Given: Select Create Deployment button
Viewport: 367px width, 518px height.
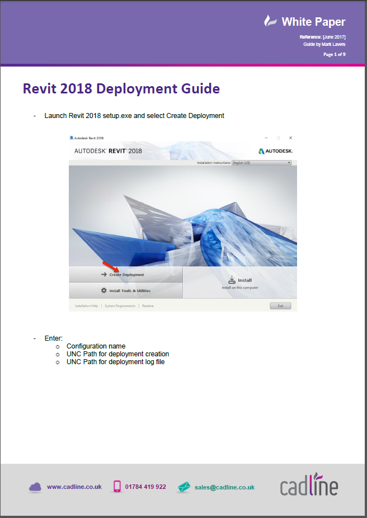Looking at the screenshot, I should [x=125, y=275].
